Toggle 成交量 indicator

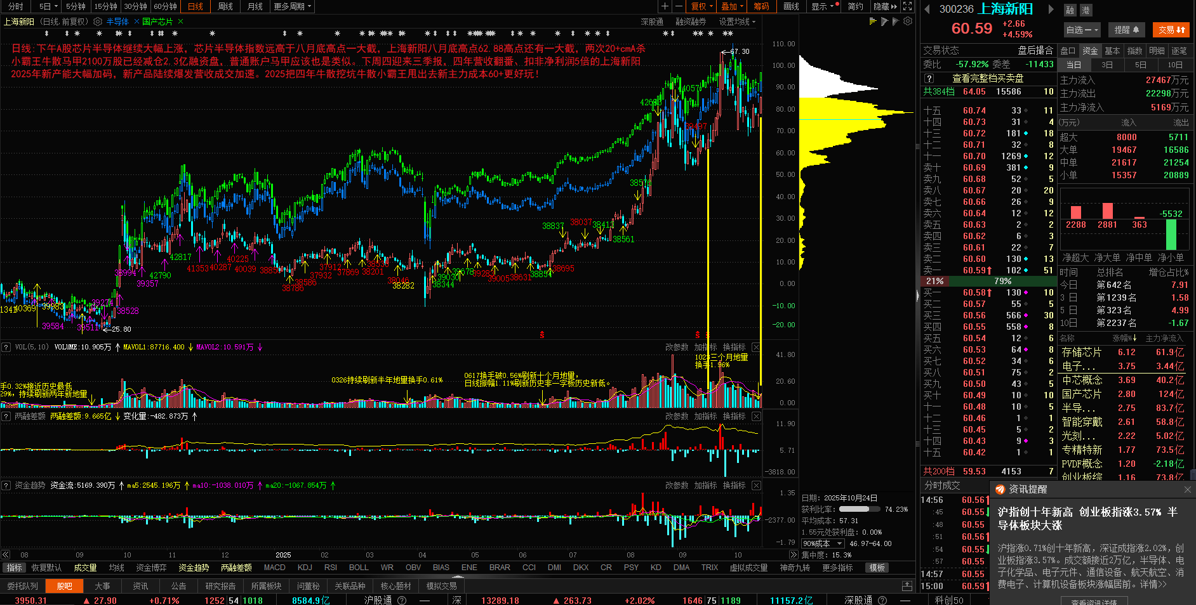(85, 568)
